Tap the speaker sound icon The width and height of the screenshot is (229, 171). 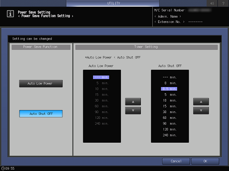click(x=212, y=3)
